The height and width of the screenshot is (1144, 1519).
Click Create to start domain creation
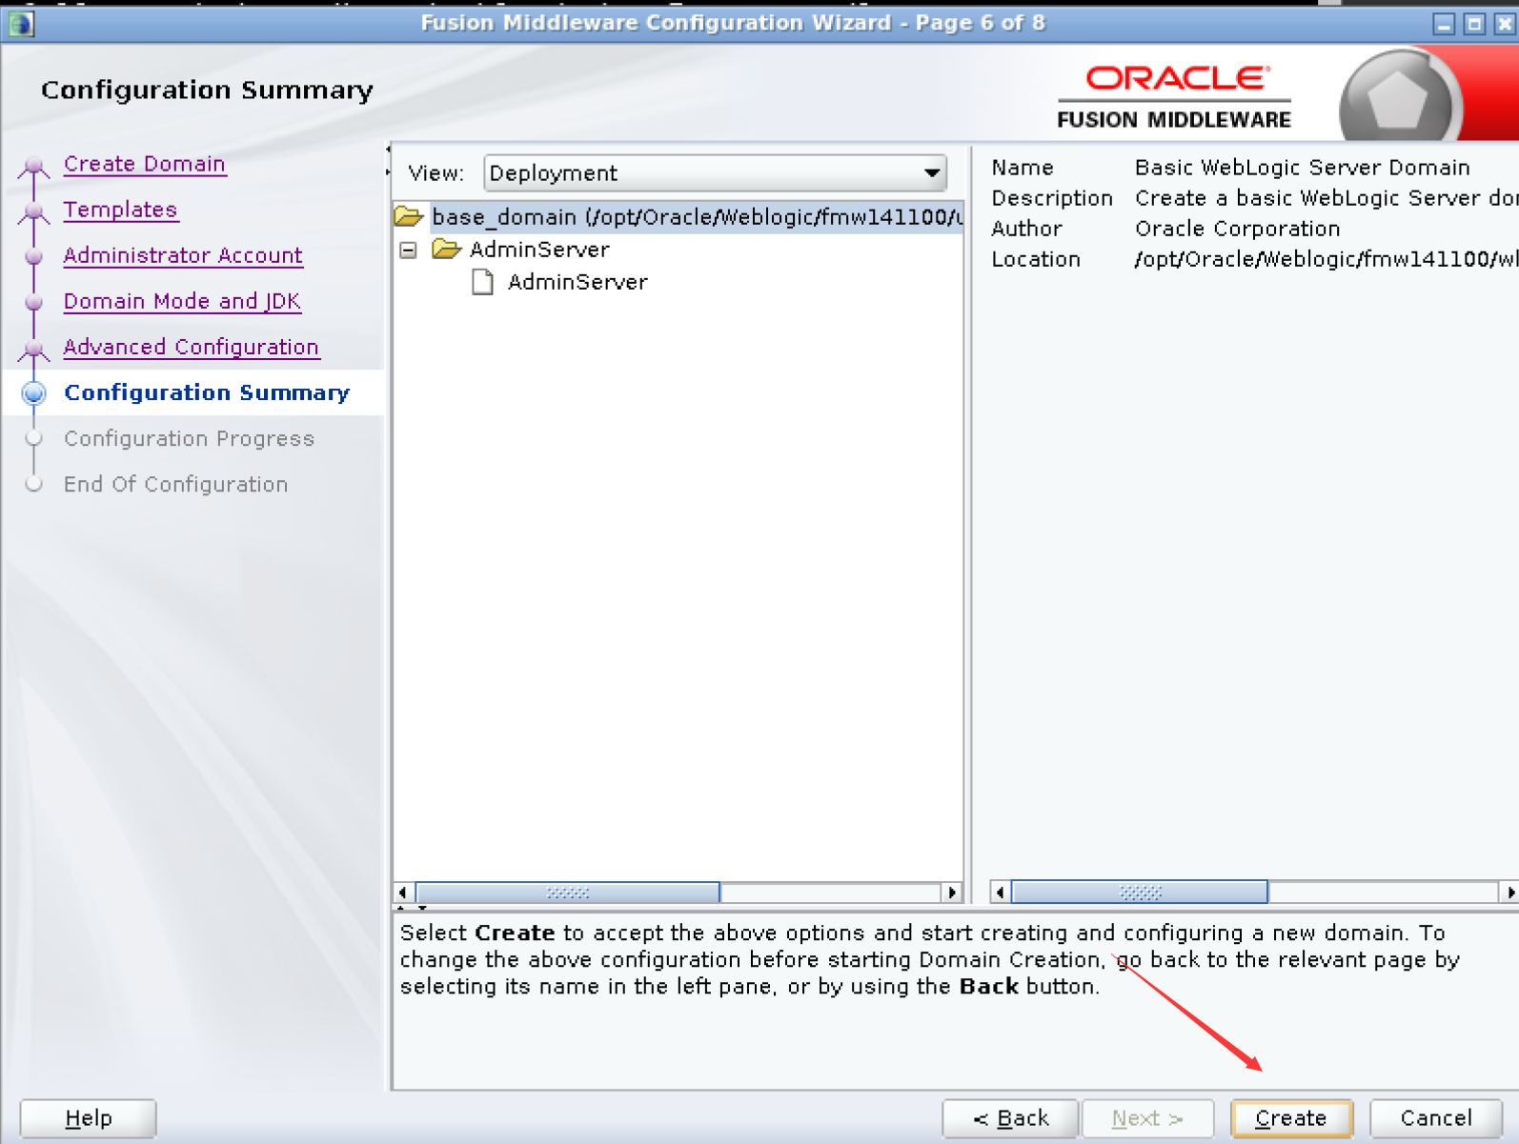tap(1291, 1118)
